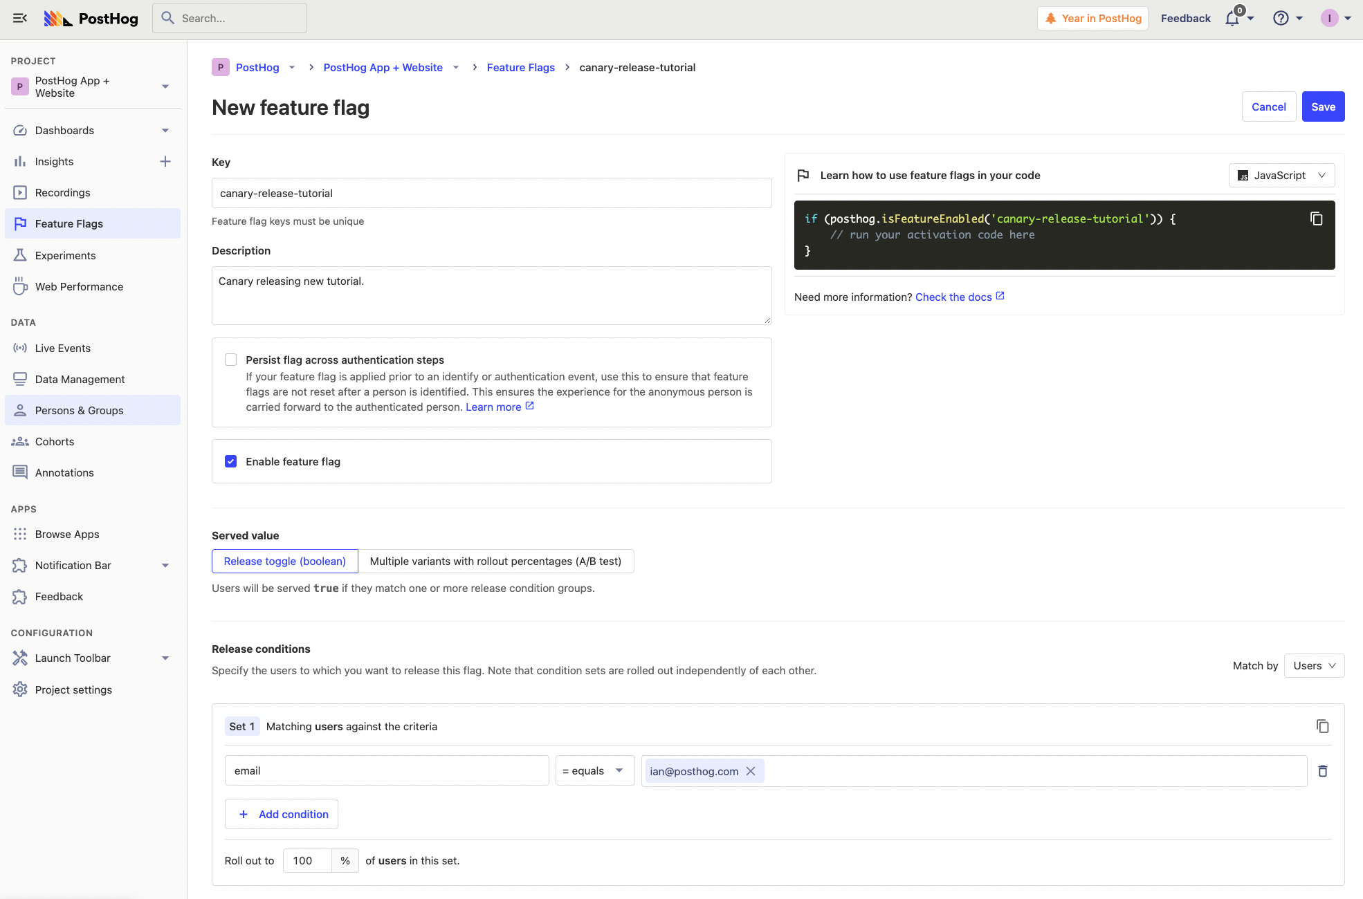Remove ian@posthog.com value tag
This screenshot has width=1363, height=899.
coord(751,771)
